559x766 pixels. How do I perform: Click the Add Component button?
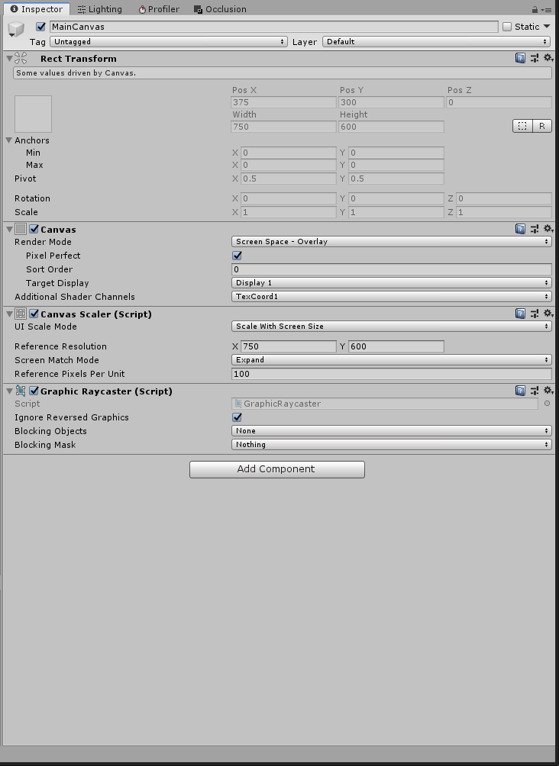point(276,469)
